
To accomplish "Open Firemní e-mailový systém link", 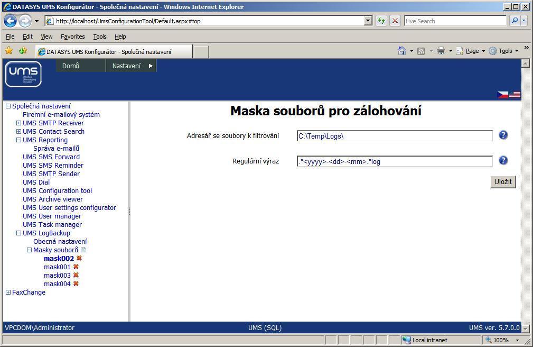I will [61, 114].
